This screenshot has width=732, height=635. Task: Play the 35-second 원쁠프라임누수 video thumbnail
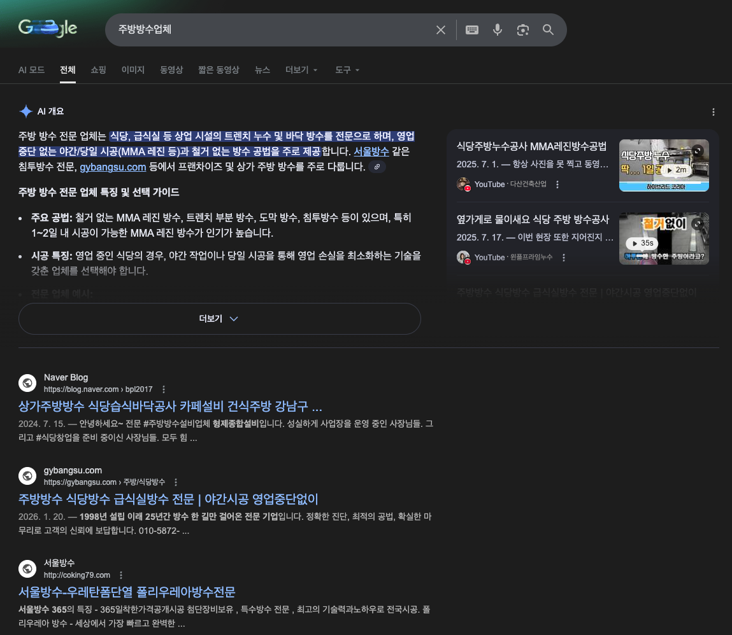(664, 238)
